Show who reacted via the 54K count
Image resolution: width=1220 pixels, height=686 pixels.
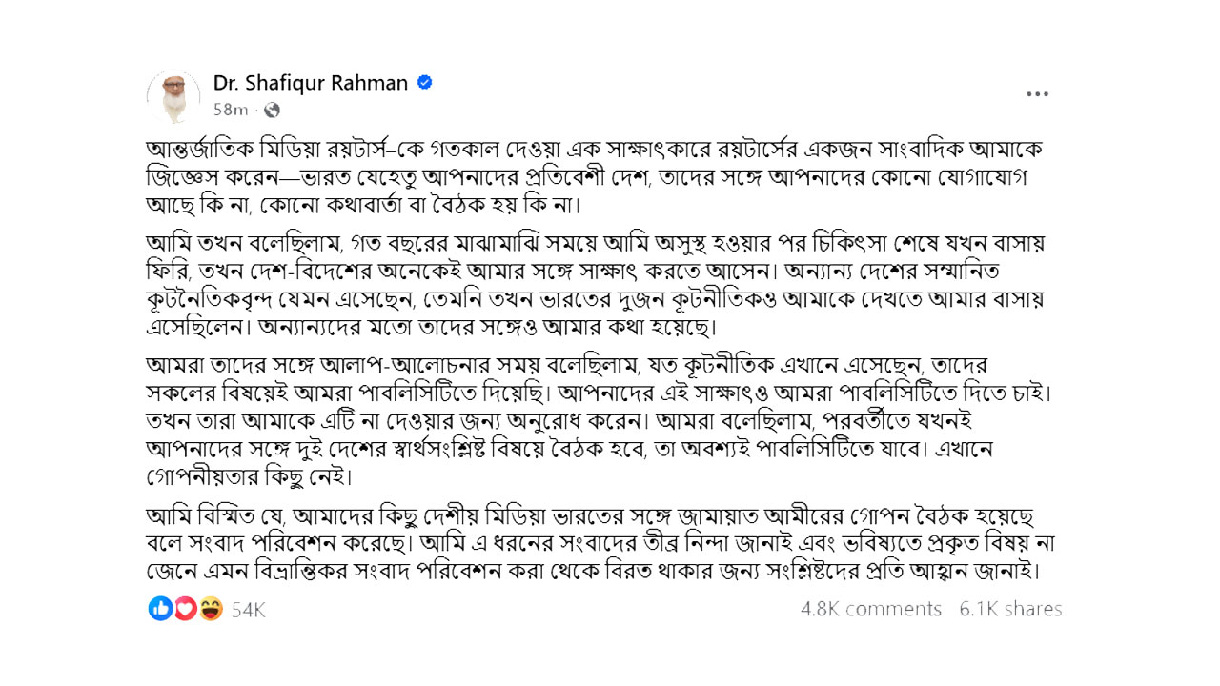[248, 610]
